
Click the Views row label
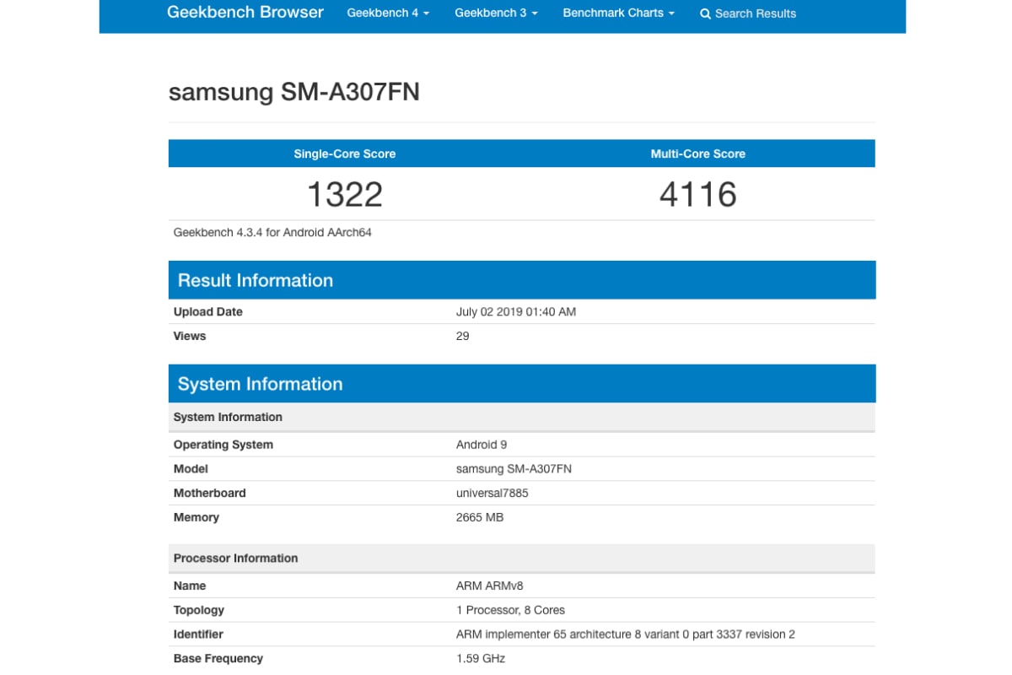click(190, 337)
